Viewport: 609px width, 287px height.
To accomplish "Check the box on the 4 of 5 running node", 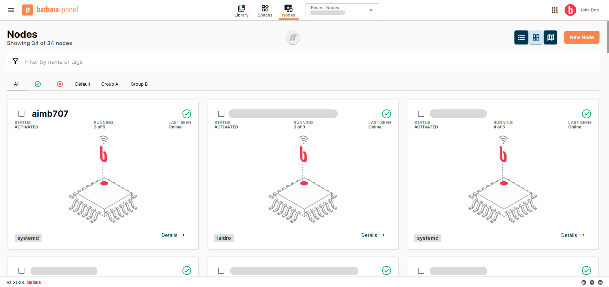I will (421, 114).
